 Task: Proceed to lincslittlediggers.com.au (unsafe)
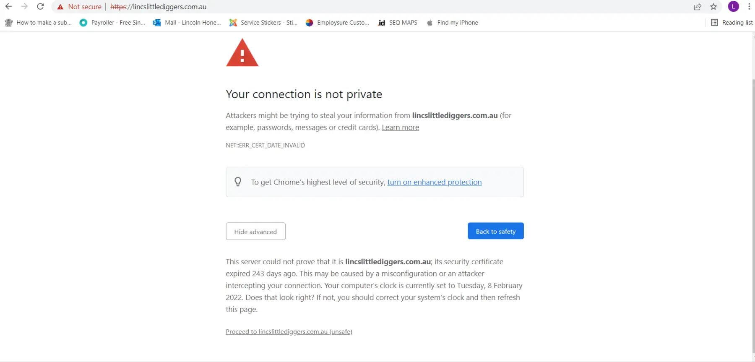click(x=289, y=332)
